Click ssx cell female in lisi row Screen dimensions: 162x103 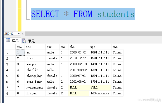tap(53, 58)
